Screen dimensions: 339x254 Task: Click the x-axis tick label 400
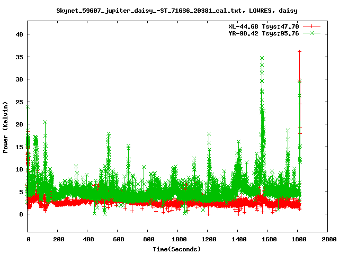88,239
